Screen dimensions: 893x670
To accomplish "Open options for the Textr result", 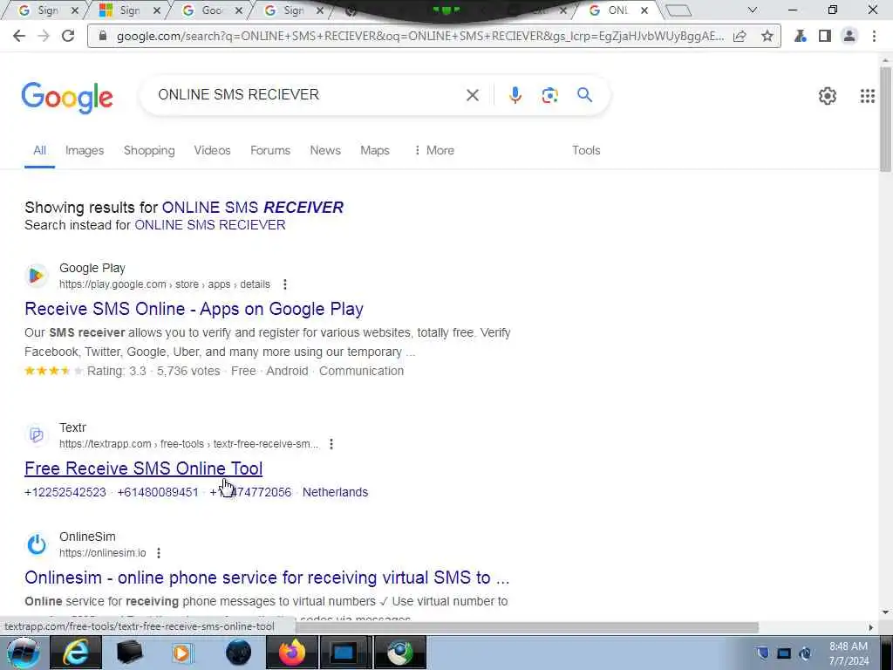I will (331, 444).
